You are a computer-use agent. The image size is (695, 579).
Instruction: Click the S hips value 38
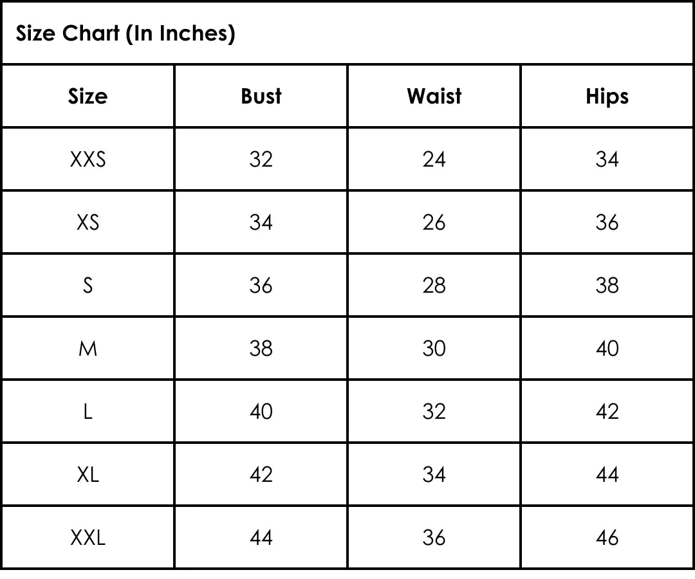click(x=607, y=285)
